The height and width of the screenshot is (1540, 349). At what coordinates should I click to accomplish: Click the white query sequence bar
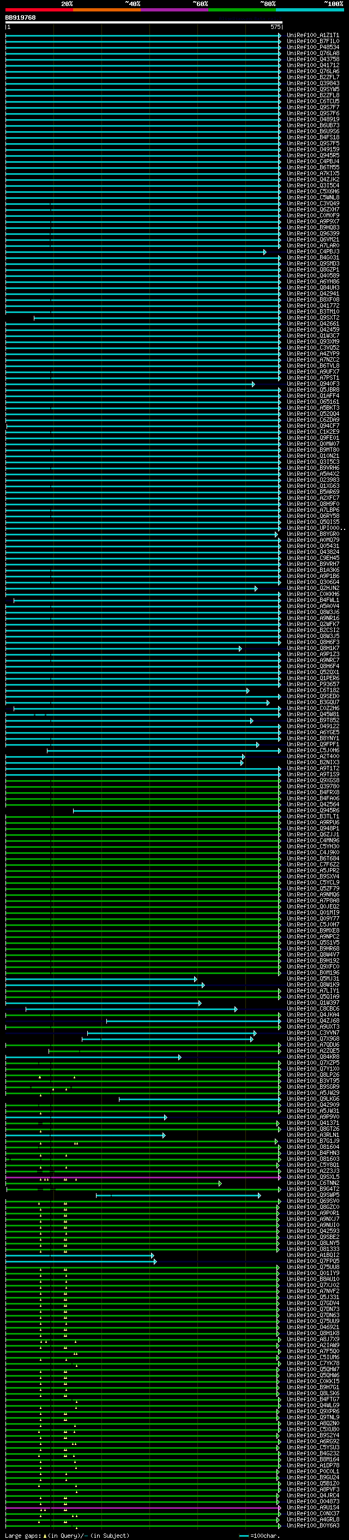click(x=144, y=22)
